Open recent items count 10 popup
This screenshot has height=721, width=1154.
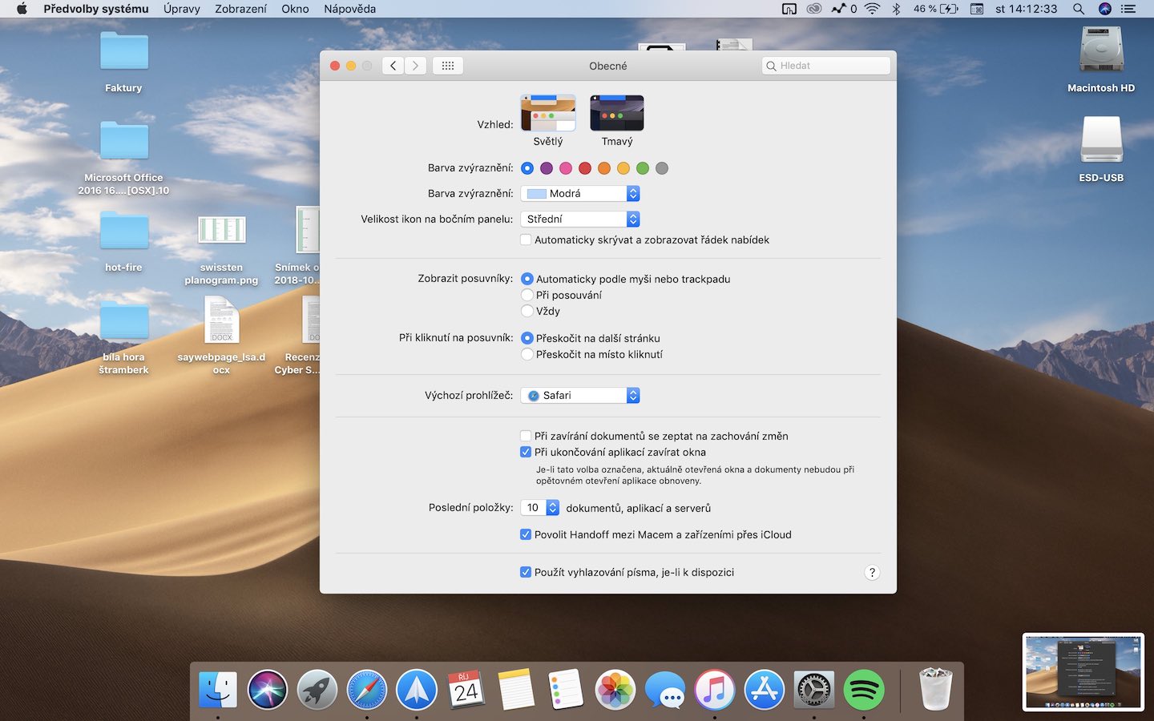(540, 507)
